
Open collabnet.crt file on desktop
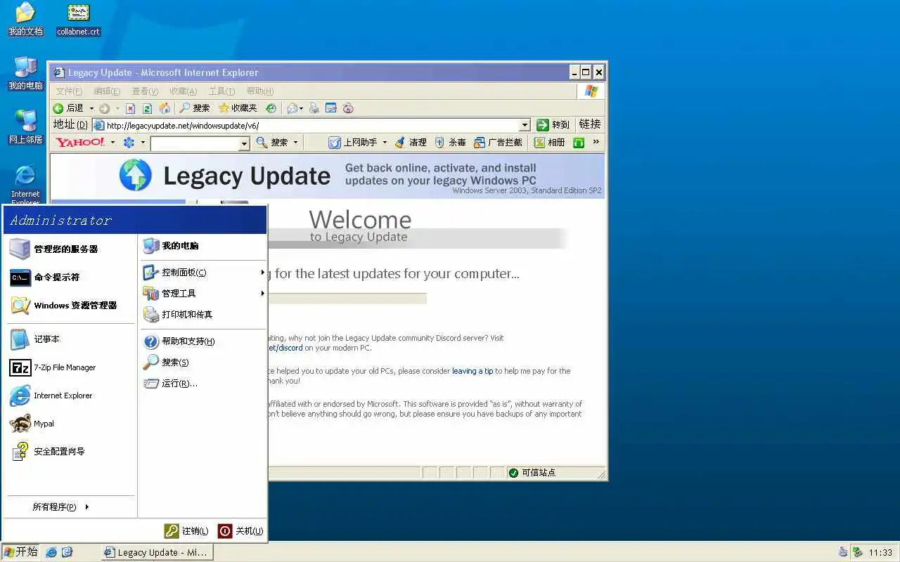click(78, 20)
